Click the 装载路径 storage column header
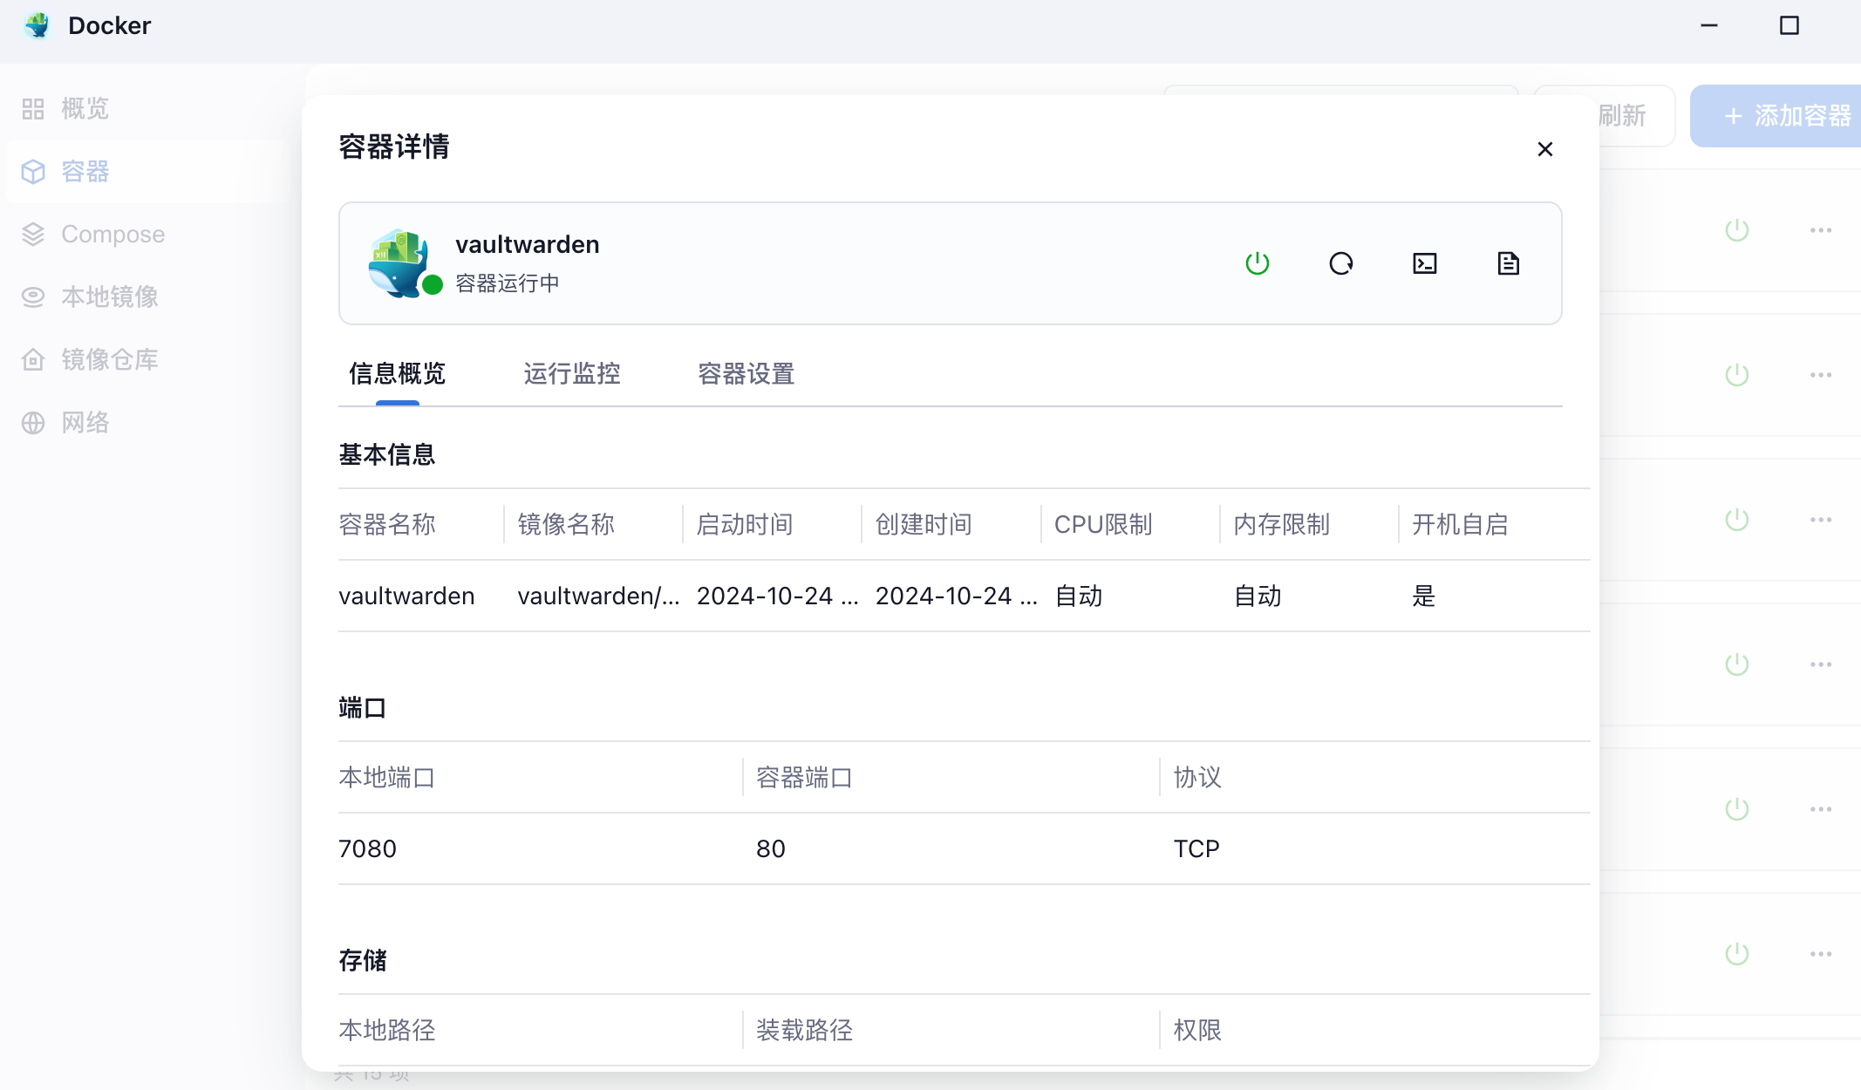This screenshot has width=1861, height=1090. 805,1031
